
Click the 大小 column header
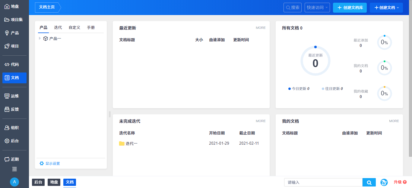click(199, 40)
